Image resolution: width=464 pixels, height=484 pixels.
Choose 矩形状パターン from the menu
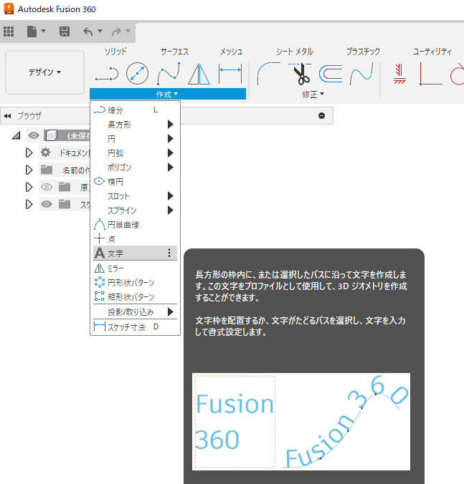click(135, 297)
